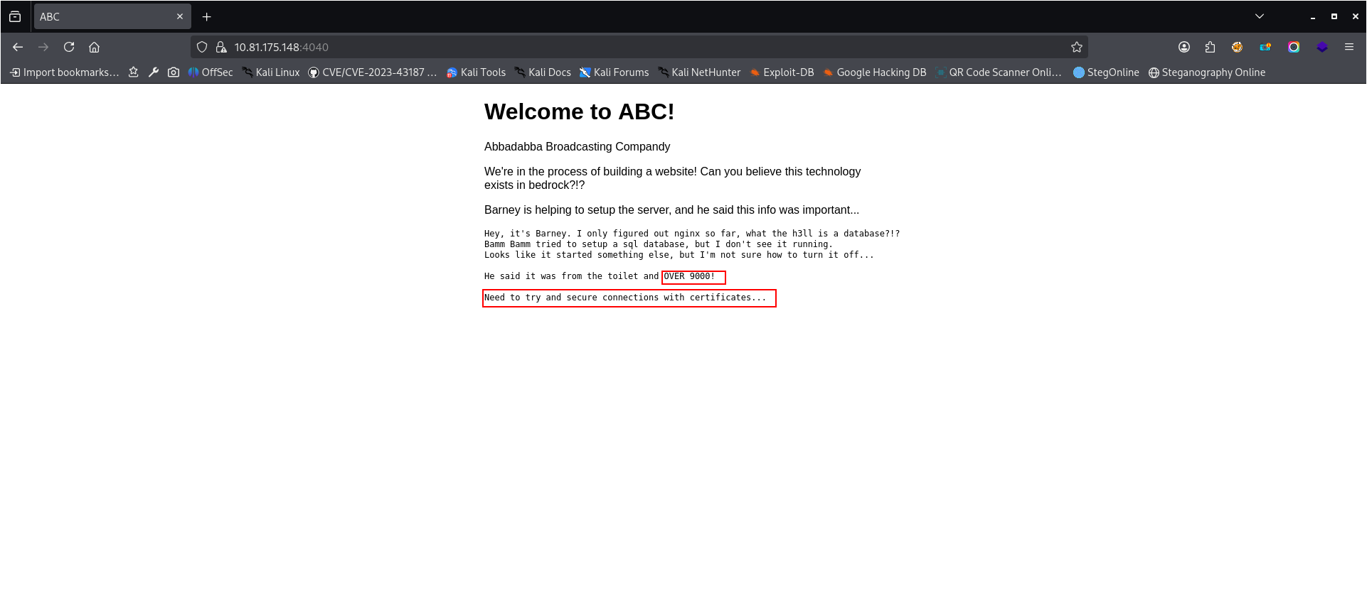Open the Kali Tools bookmark
Screen dimensions: 1367x610
476,72
